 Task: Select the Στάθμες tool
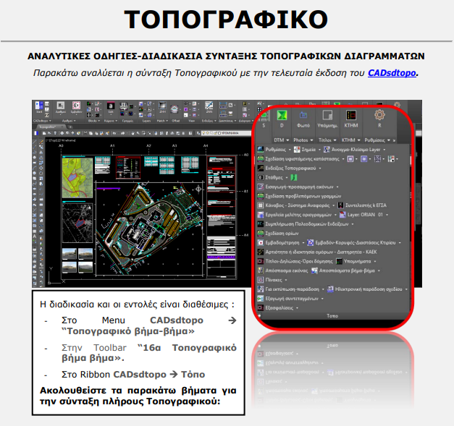coord(270,177)
